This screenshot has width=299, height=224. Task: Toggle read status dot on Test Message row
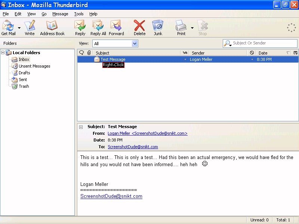(x=185, y=59)
